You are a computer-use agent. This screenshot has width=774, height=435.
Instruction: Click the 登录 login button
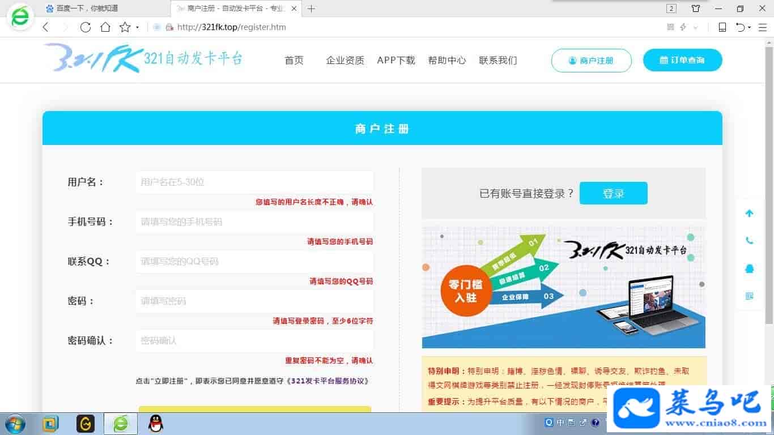pos(613,193)
